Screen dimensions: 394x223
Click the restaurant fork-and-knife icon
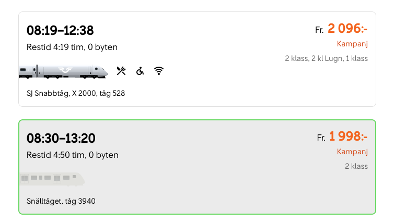point(121,71)
